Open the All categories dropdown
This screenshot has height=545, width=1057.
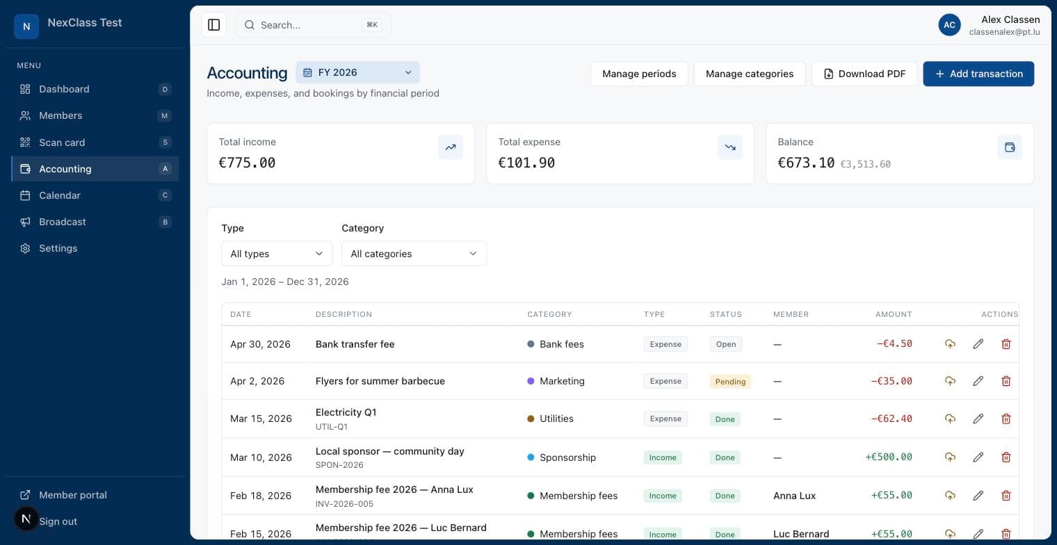(x=414, y=254)
